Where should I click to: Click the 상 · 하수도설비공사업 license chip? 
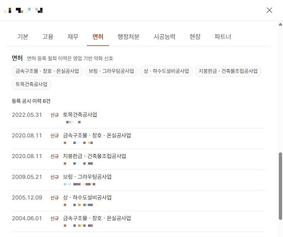(166, 71)
